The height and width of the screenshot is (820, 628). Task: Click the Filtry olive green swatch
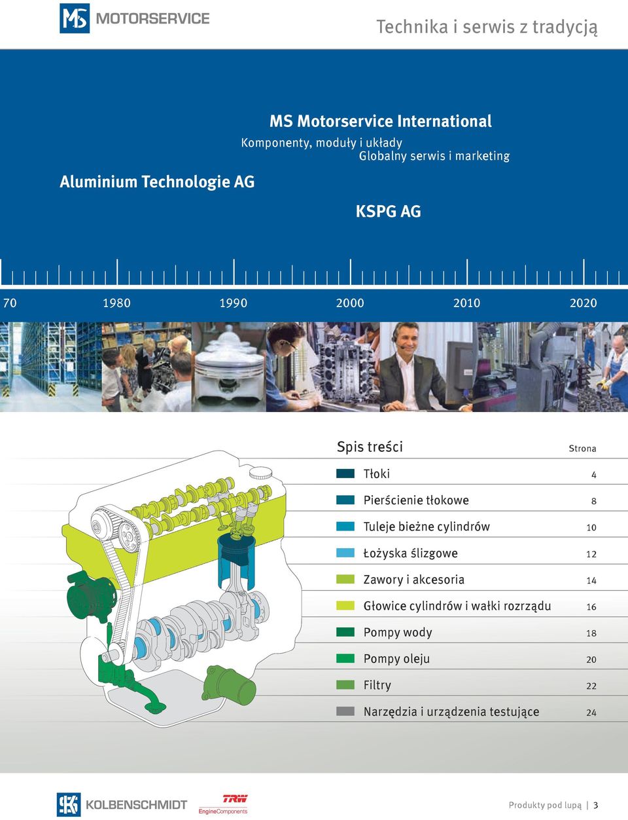345,685
